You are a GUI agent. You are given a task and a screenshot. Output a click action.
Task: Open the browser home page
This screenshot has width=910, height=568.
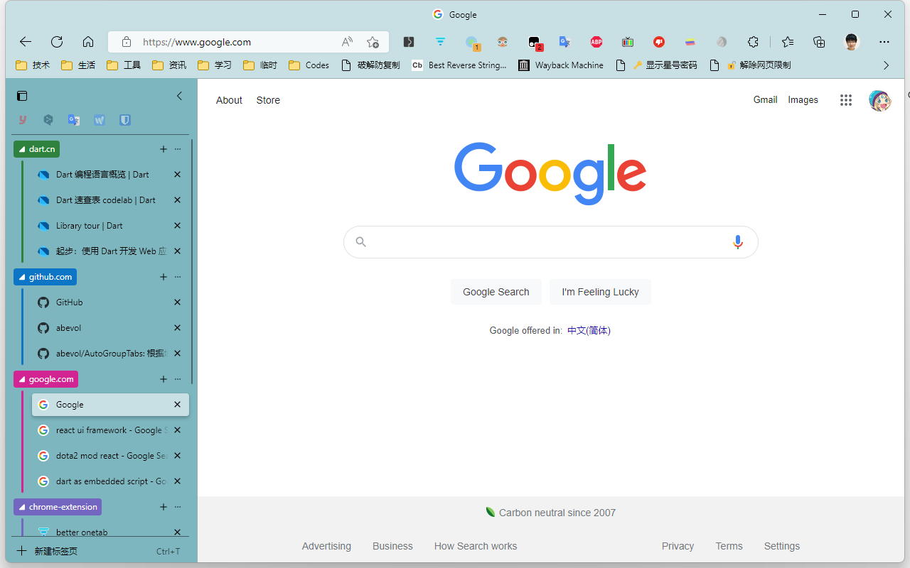point(88,42)
